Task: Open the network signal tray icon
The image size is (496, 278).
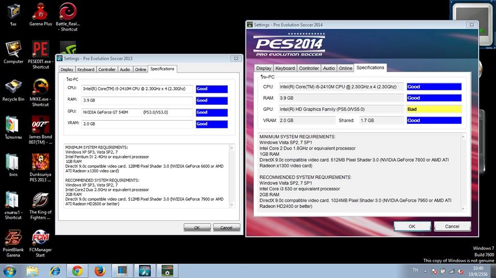Action: [452, 271]
